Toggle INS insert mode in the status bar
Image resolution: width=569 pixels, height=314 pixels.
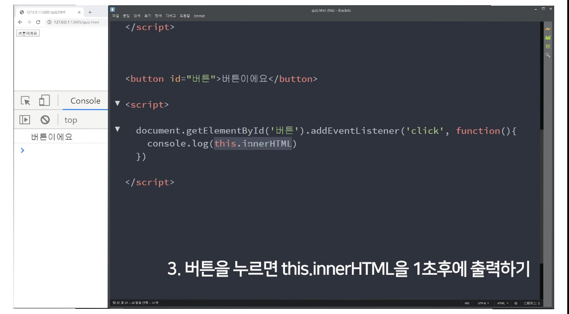tap(467, 303)
